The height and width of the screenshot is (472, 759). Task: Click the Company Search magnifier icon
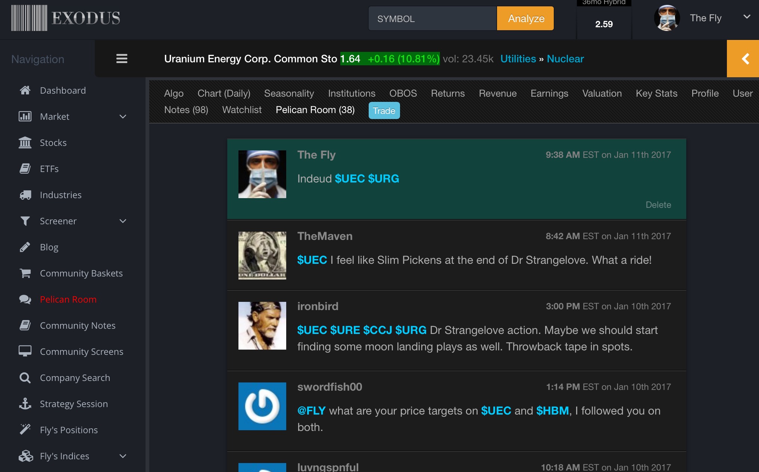25,378
